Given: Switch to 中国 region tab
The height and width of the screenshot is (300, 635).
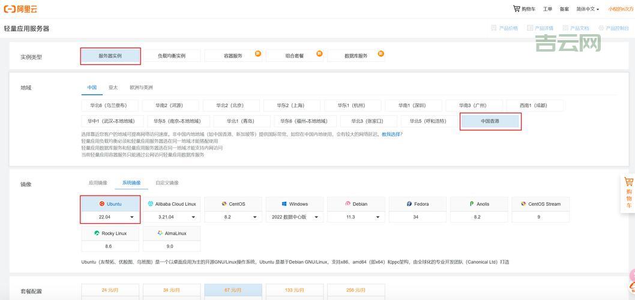Looking at the screenshot, I should (92, 88).
